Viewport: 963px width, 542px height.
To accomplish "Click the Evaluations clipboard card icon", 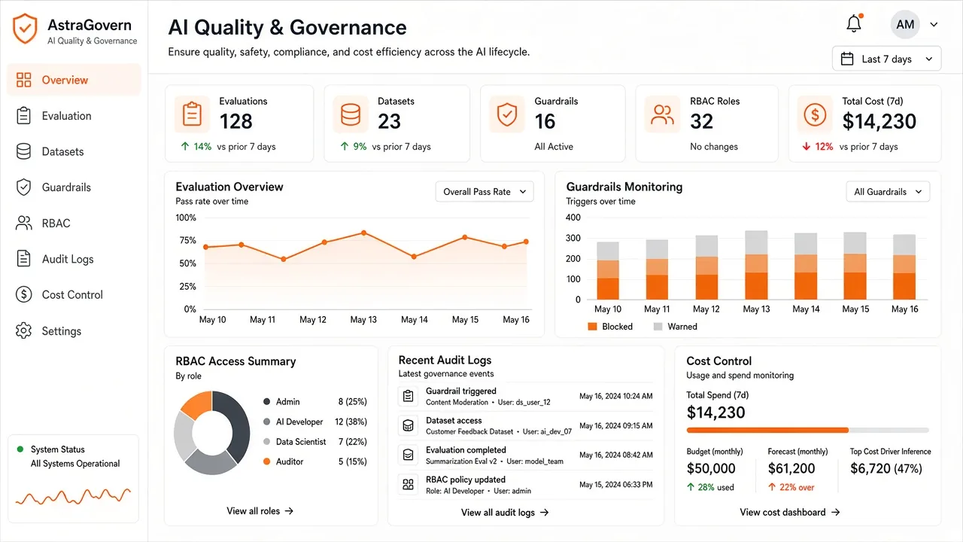I will pyautogui.click(x=192, y=114).
